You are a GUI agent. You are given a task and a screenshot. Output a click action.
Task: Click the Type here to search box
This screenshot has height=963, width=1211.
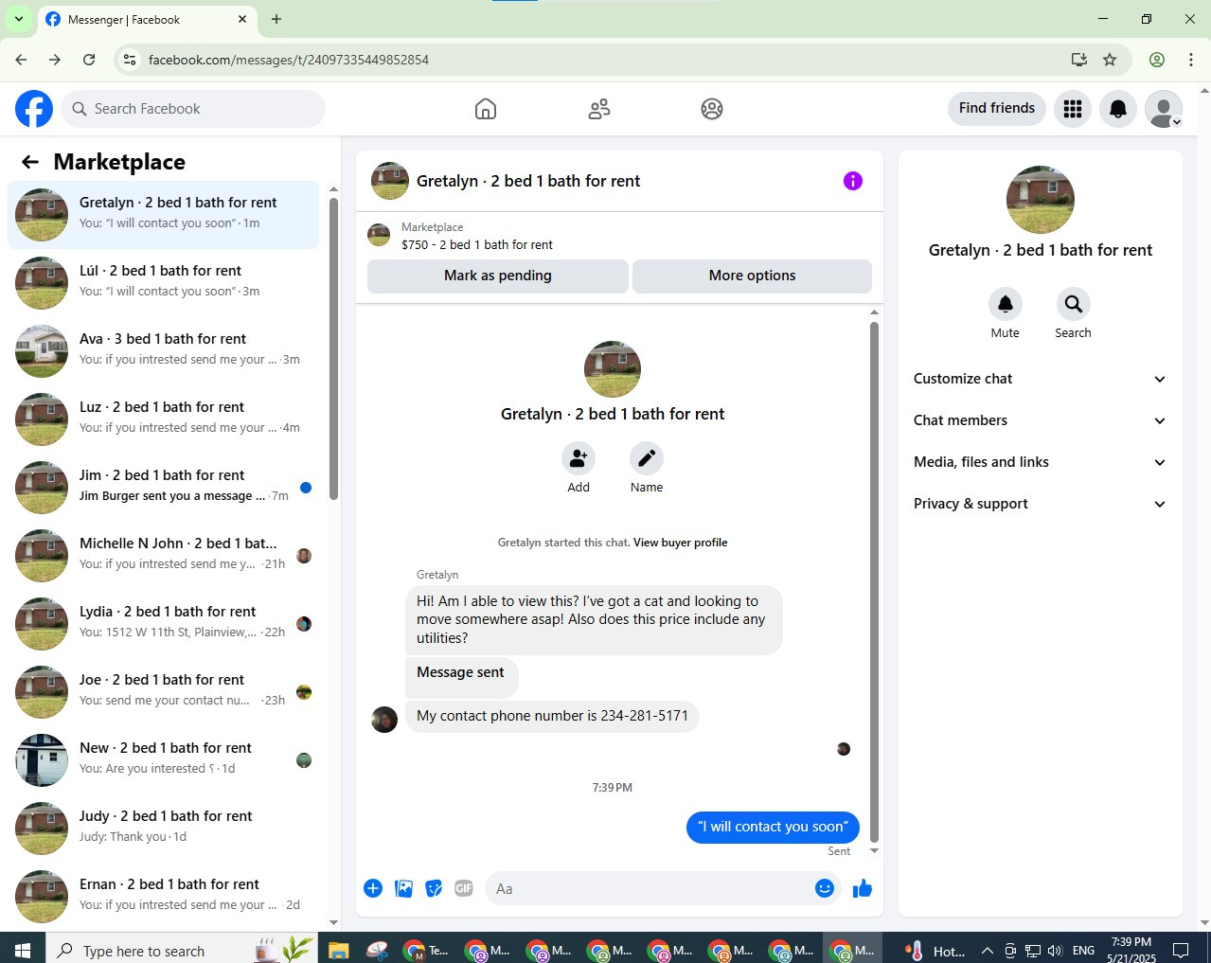pos(180,951)
